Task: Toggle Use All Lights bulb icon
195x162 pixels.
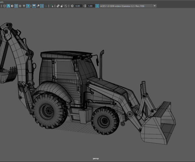Action: (24, 6)
